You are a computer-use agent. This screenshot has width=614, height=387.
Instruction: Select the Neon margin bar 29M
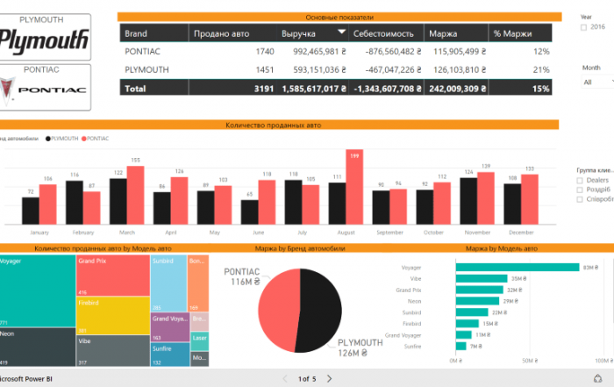pyautogui.click(x=477, y=301)
